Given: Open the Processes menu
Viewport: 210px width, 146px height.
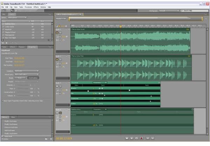Looking at the screenshot, I should pos(28,7).
